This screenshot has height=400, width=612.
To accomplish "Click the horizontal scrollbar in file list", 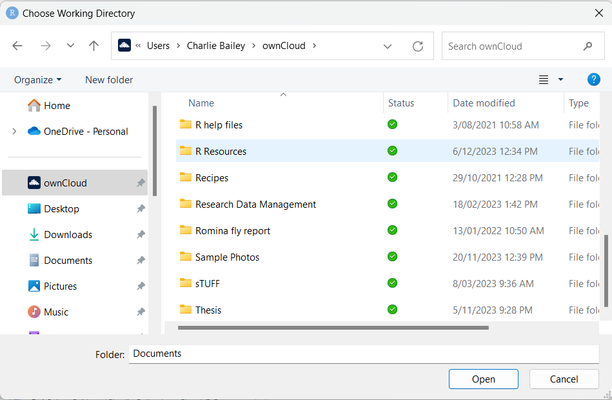I will (333, 328).
